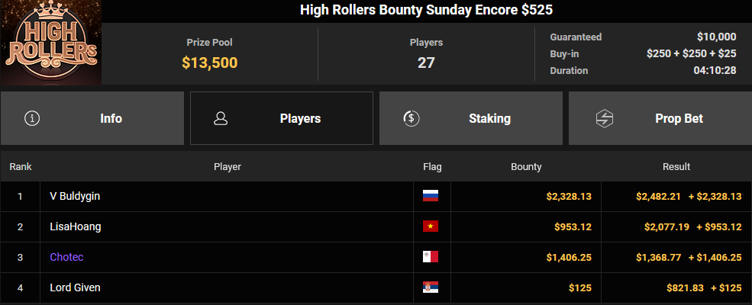Select the Lord Given player name
This screenshot has height=305, width=752.
75,287
